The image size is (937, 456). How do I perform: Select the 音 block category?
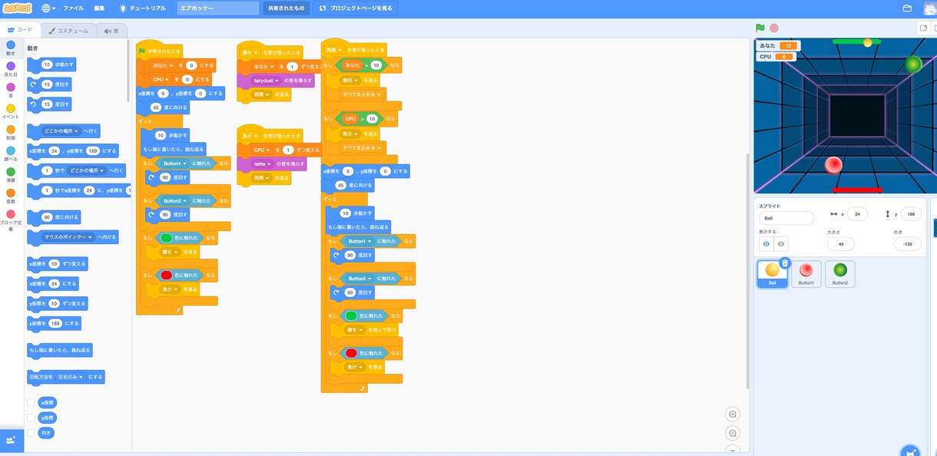point(11,90)
